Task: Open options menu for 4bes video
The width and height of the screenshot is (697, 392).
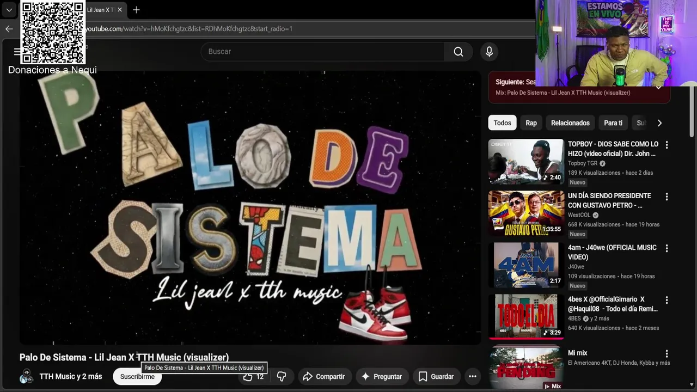Action: pyautogui.click(x=667, y=300)
